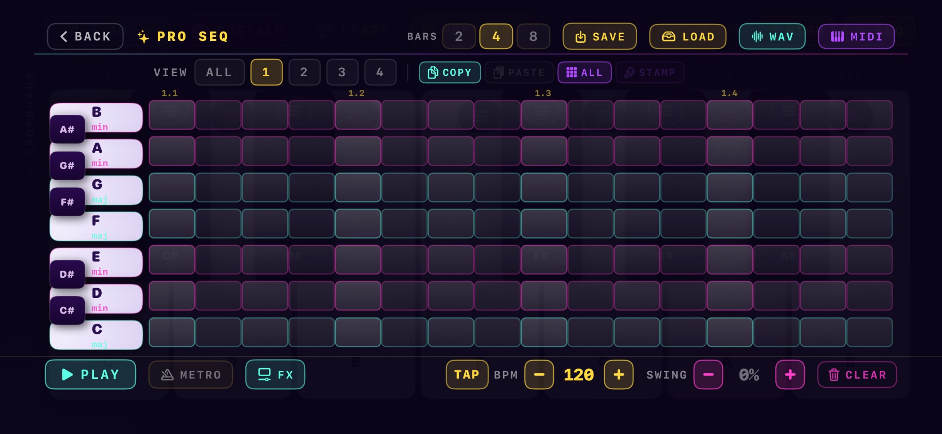Viewport: 942px width, 434px height.
Task: Save the sequence with SAVE
Action: coord(600,36)
